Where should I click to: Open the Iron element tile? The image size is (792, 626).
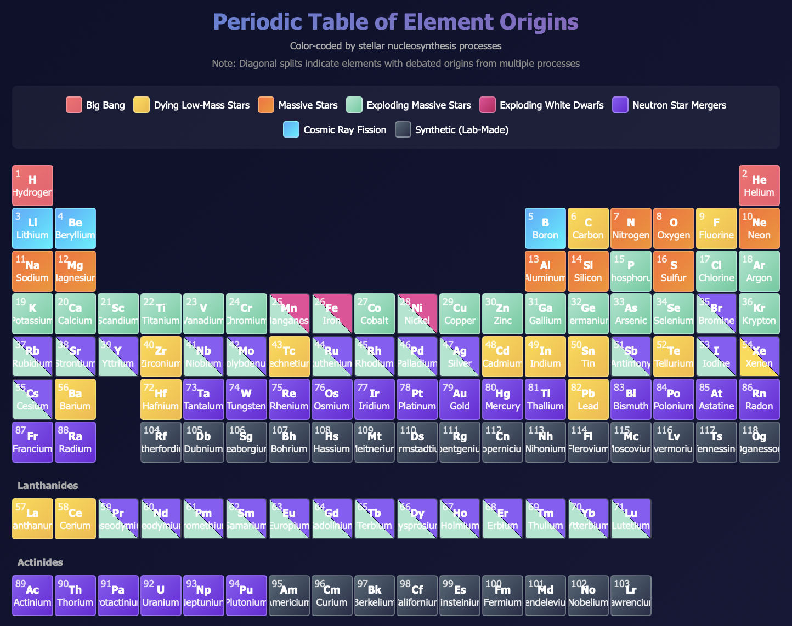(x=332, y=314)
